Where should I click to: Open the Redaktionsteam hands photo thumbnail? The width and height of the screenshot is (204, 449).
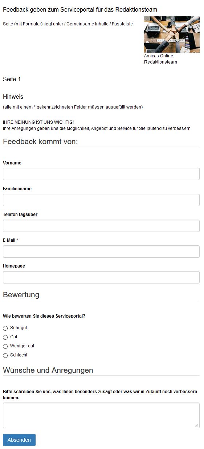tap(172, 34)
